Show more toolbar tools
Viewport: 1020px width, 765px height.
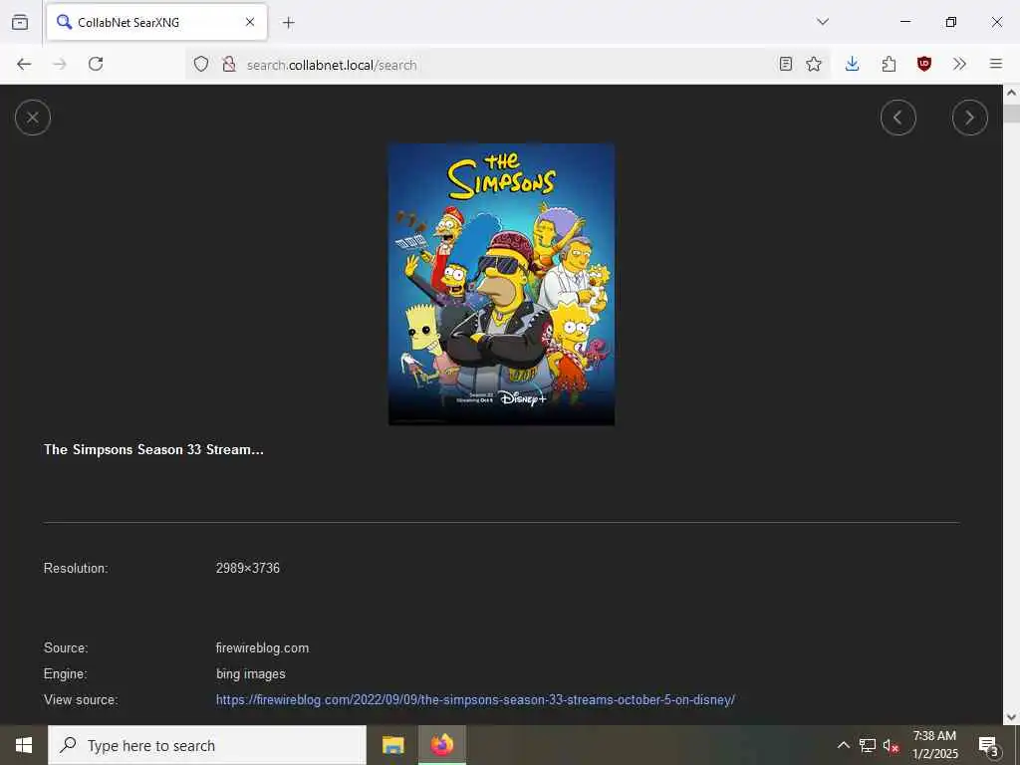[x=959, y=64]
